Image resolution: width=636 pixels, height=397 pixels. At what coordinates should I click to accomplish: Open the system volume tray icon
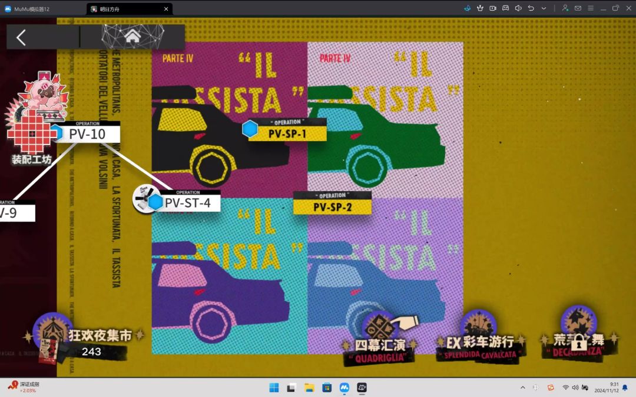575,388
